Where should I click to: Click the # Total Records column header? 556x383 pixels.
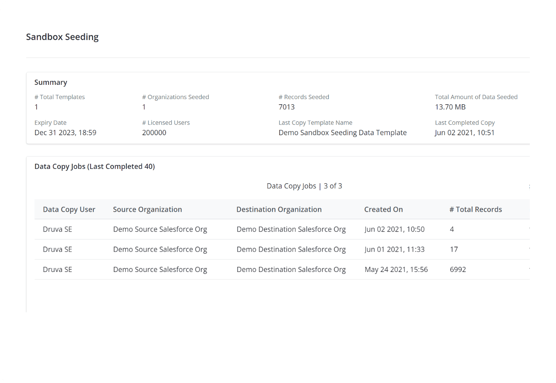pos(475,209)
